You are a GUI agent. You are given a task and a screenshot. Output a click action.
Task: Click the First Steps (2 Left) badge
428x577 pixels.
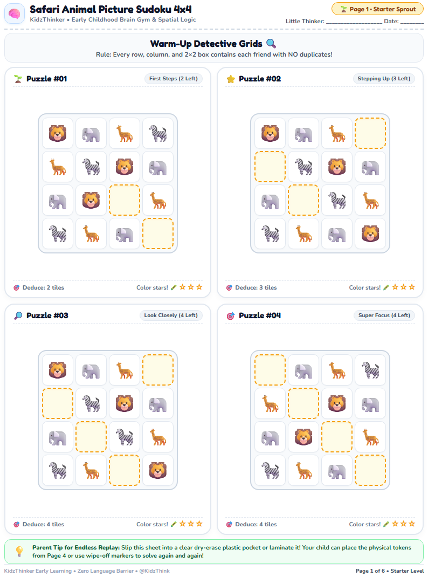[173, 78]
